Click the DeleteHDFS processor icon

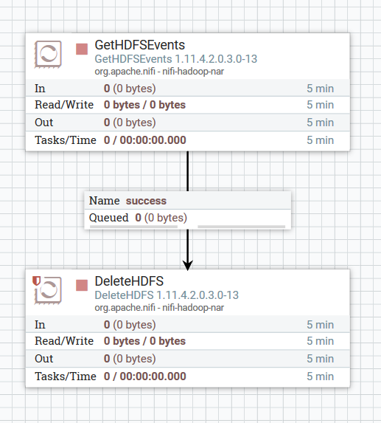point(48,291)
